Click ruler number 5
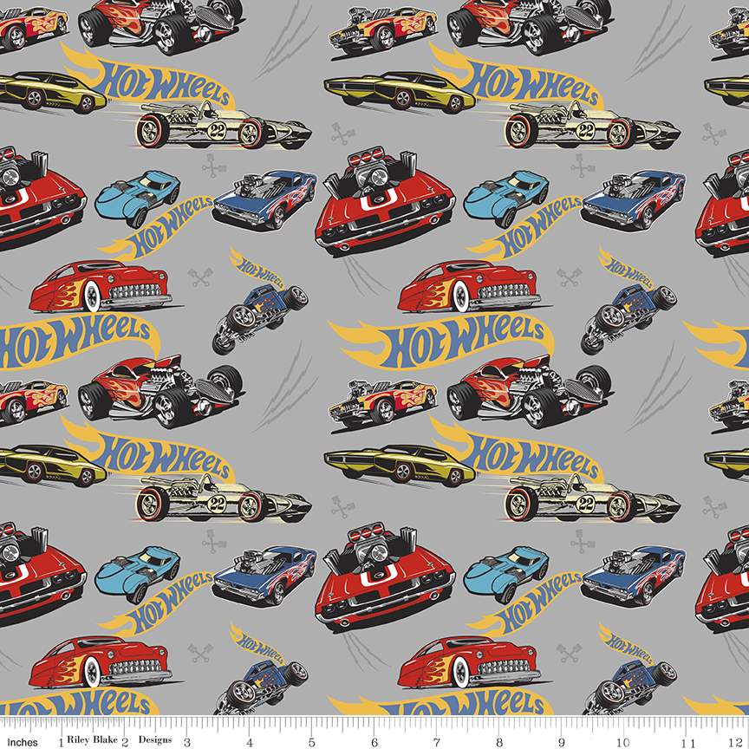Image resolution: width=749 pixels, height=749 pixels. point(311,742)
